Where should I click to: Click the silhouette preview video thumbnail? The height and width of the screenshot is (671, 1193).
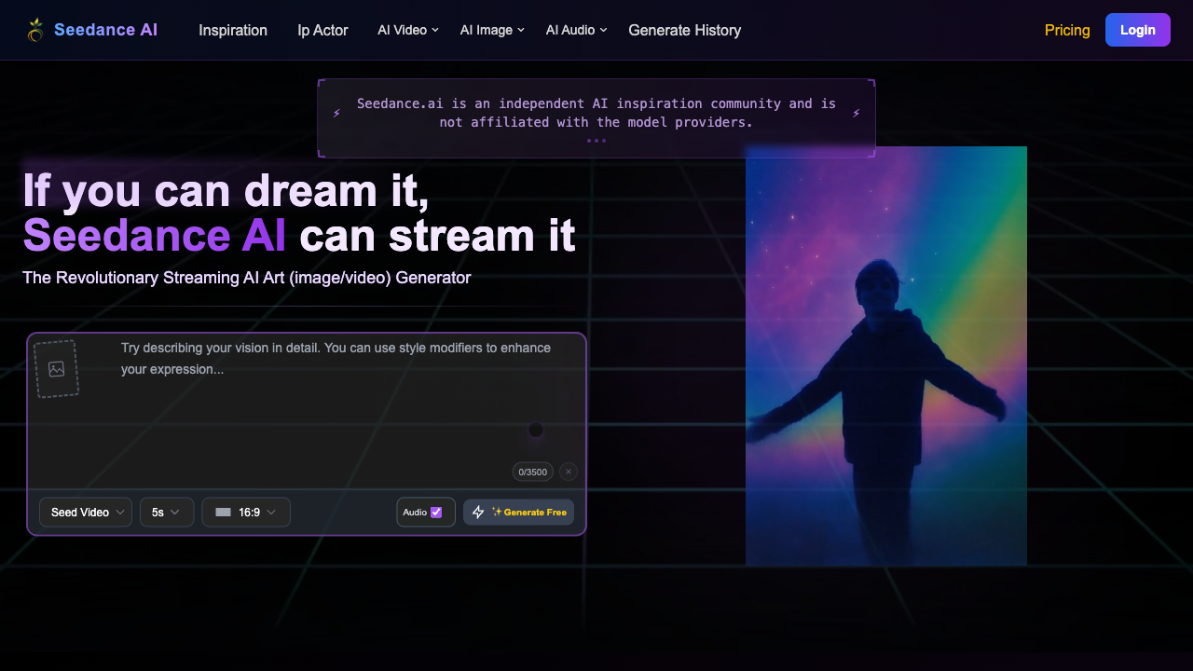(x=886, y=356)
